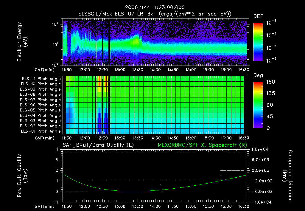
Task: Click the 10^2 energy tick label
Action: point(55,24)
